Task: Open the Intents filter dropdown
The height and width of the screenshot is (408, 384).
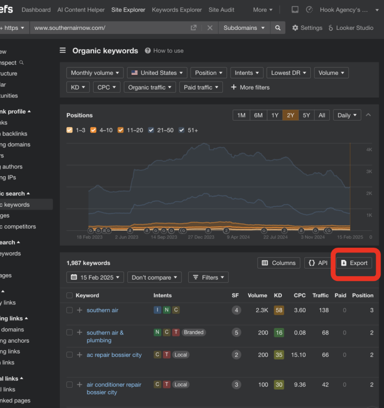Action: pos(246,73)
